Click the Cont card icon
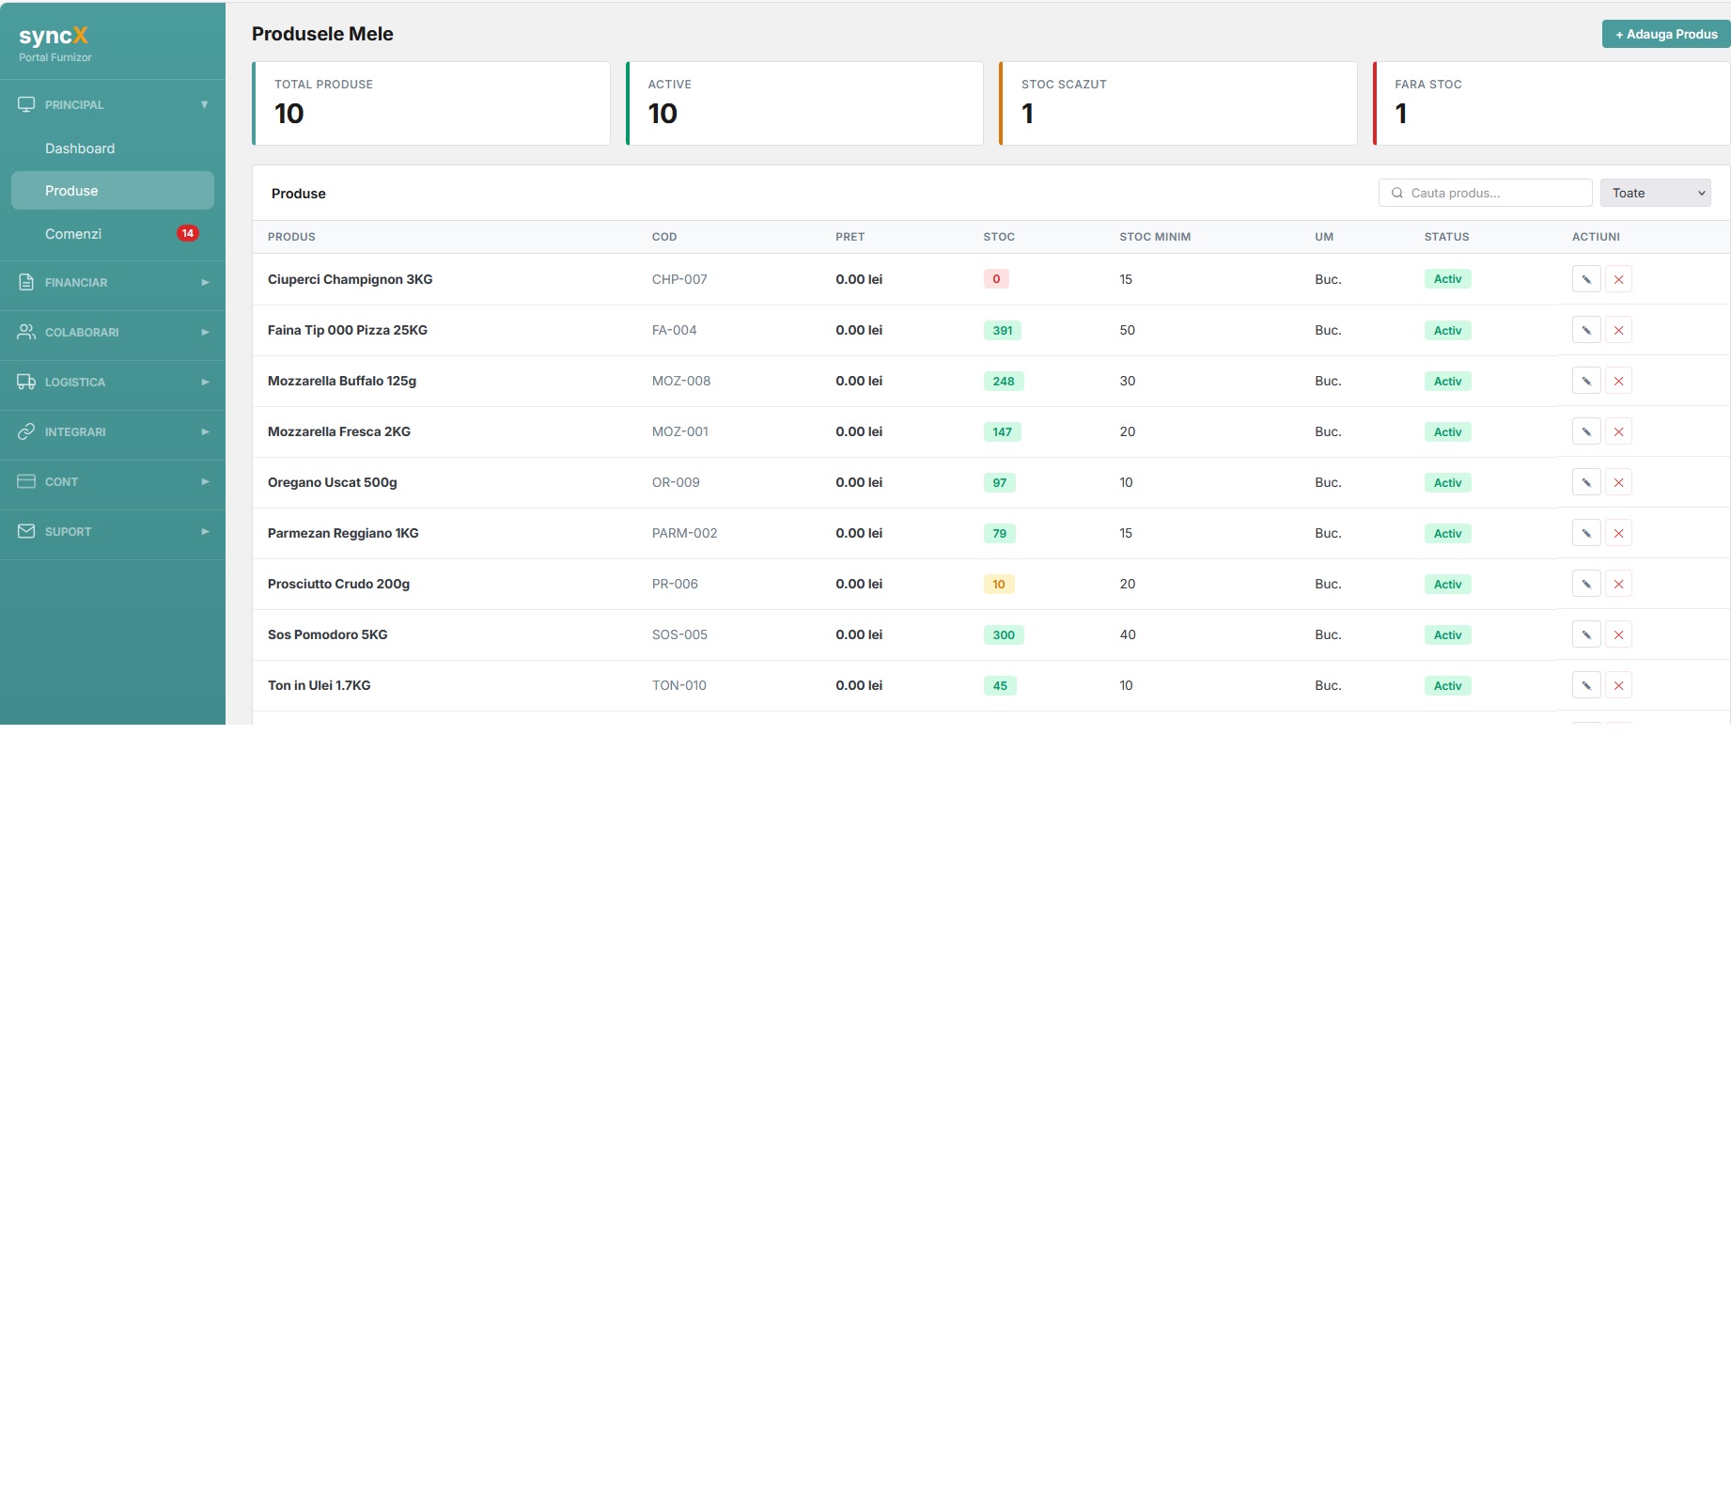The width and height of the screenshot is (1731, 1502). click(x=26, y=481)
